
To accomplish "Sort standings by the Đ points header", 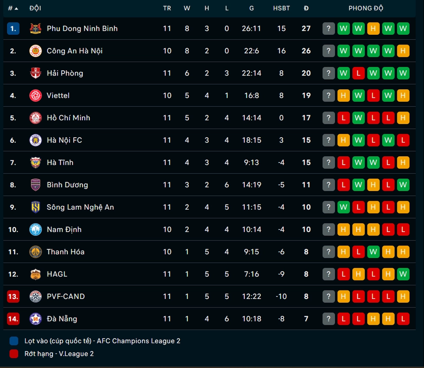I will (306, 8).
